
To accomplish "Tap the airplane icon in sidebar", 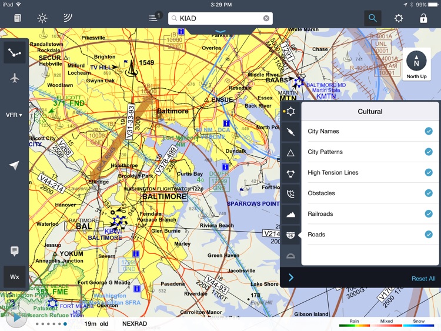I will [x=15, y=78].
